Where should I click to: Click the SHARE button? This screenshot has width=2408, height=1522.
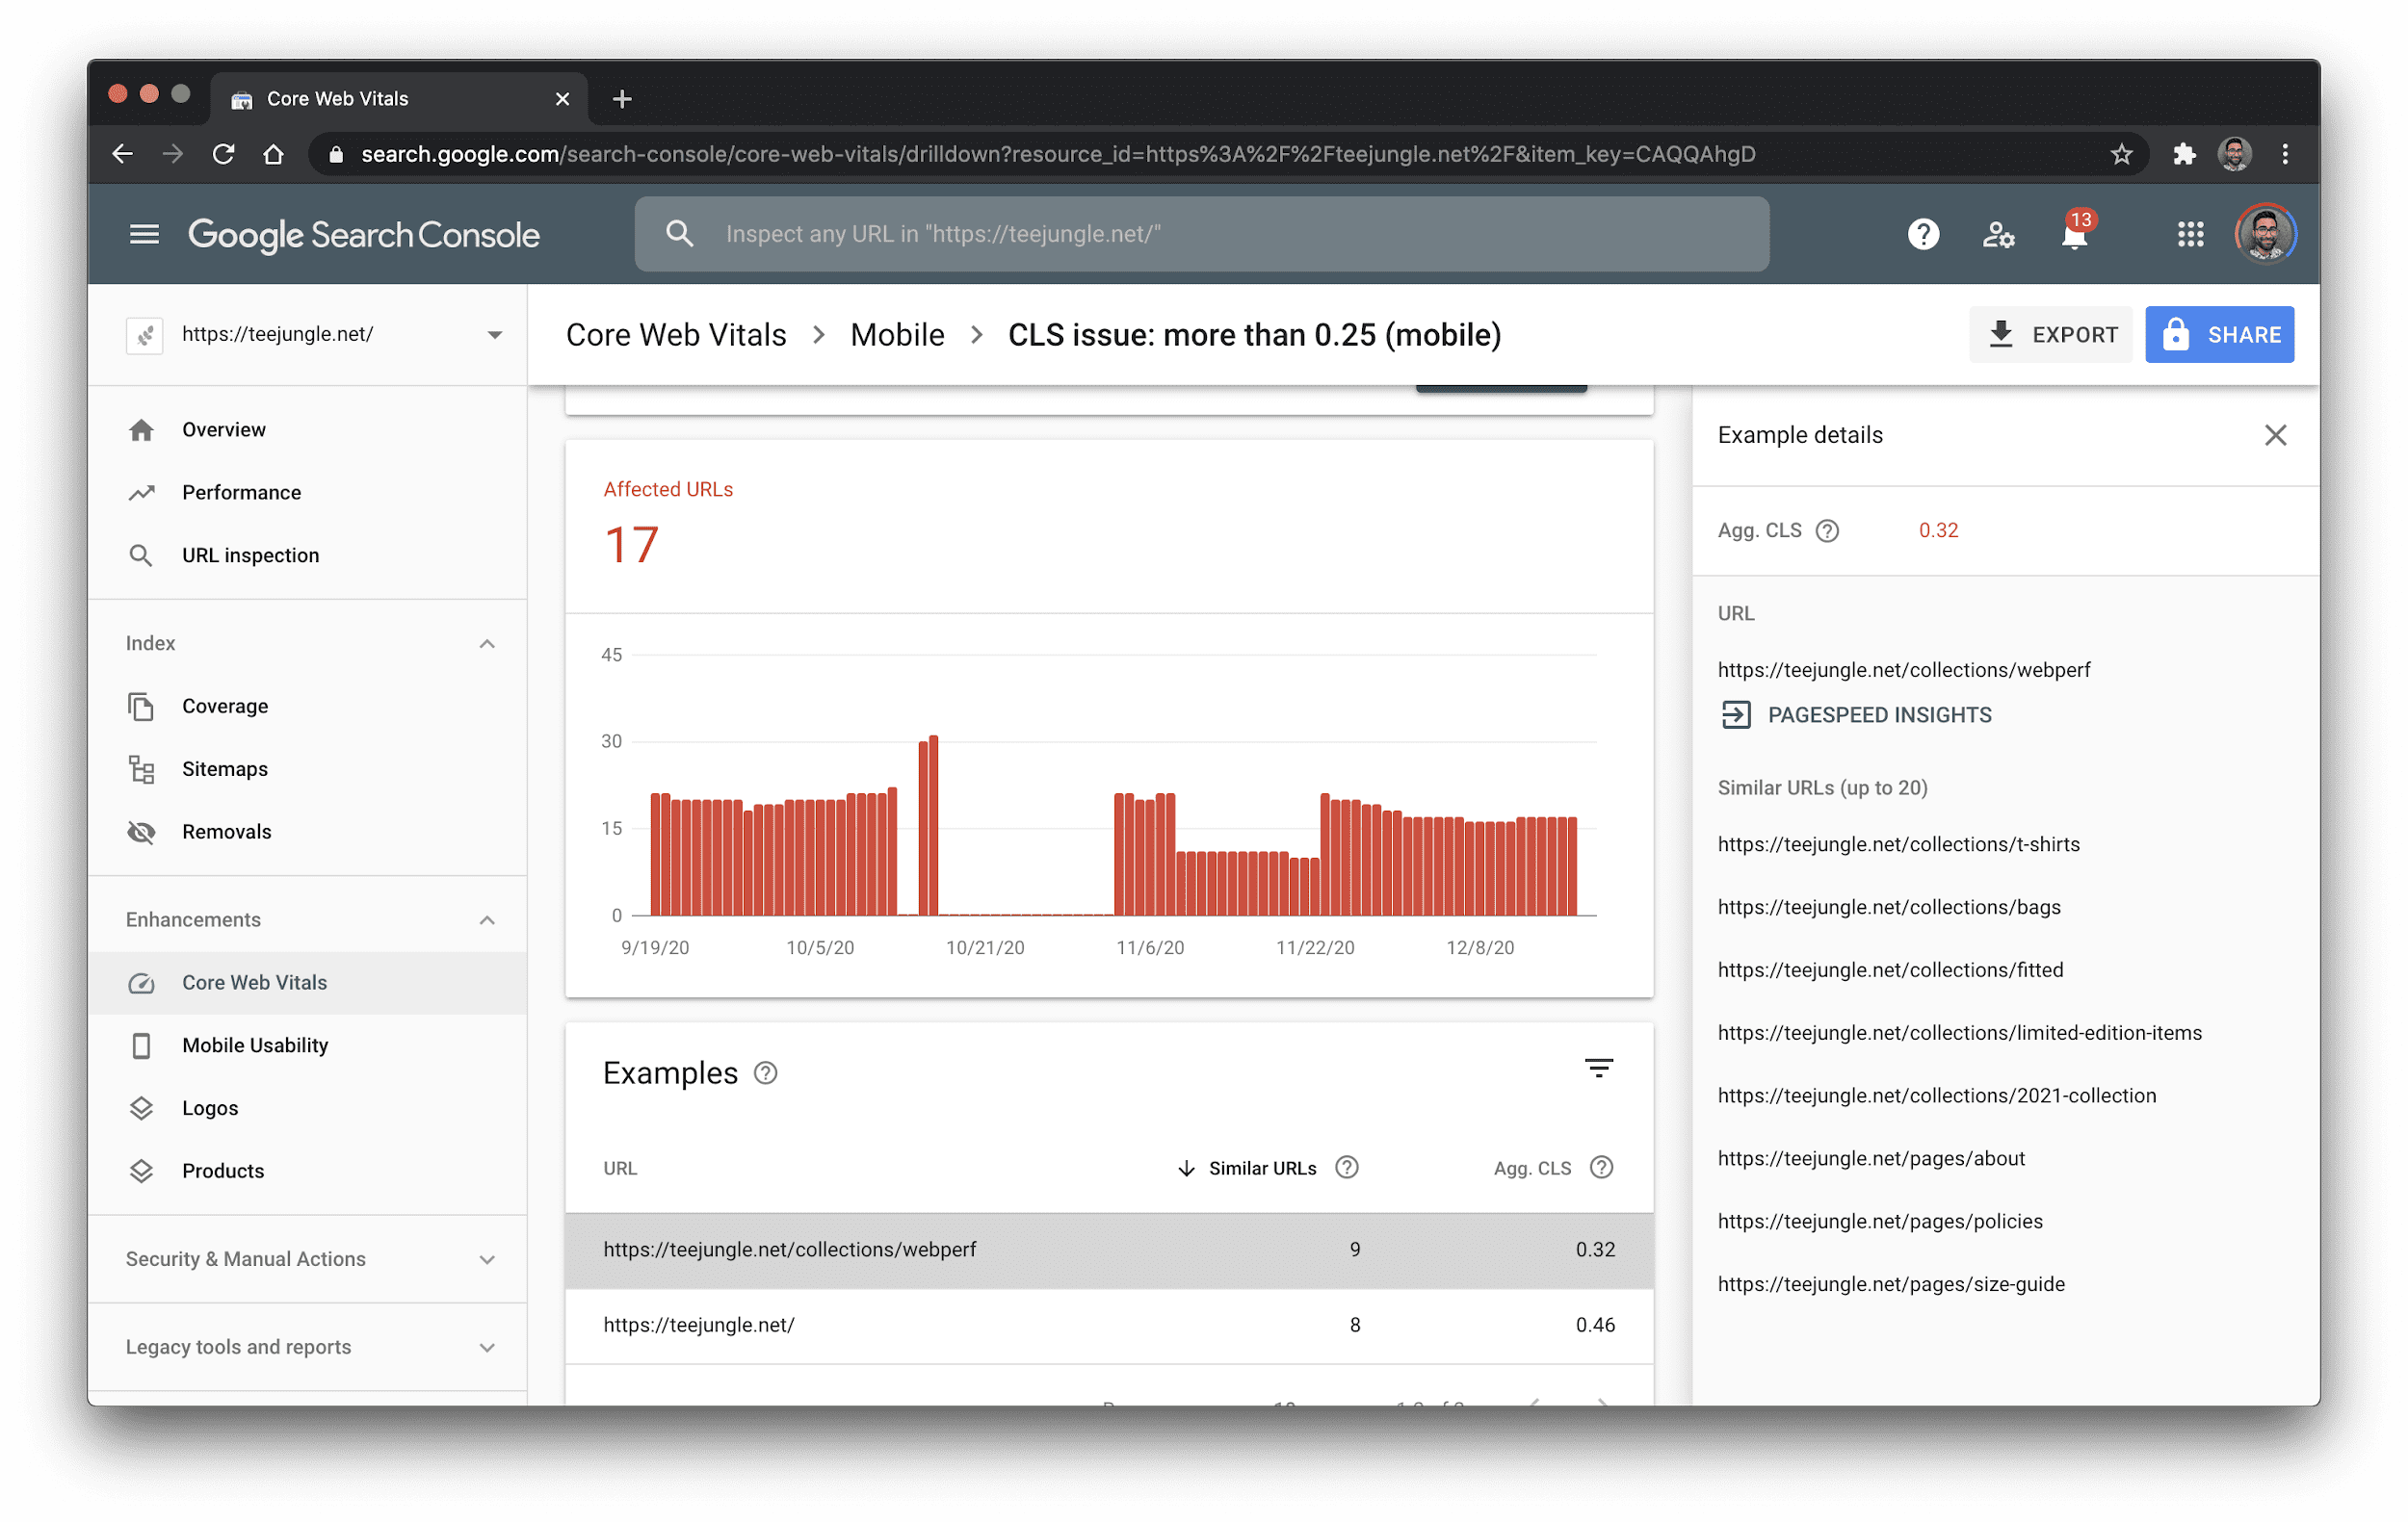tap(2222, 335)
